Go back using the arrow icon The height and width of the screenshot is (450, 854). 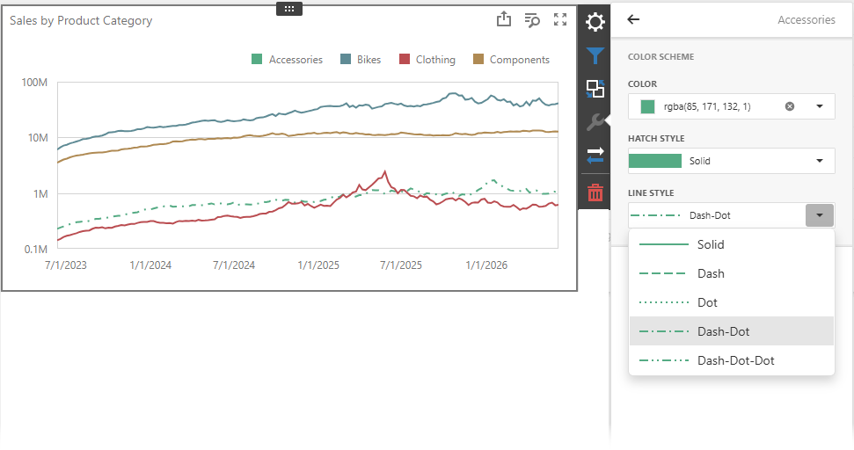tap(633, 19)
